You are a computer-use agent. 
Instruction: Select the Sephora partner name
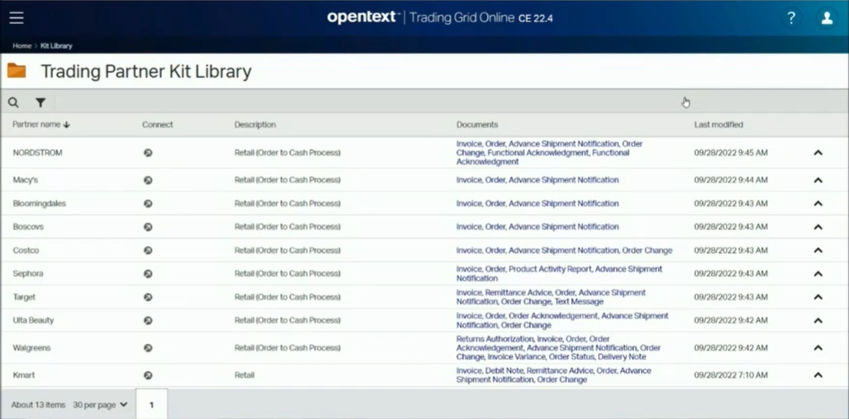[28, 274]
